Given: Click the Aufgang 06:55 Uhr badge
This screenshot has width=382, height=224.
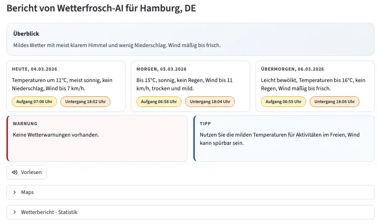Looking at the screenshot, I should coord(284,102).
